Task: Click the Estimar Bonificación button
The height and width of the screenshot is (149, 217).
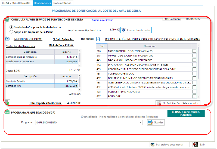Action: pyautogui.click(x=136, y=30)
